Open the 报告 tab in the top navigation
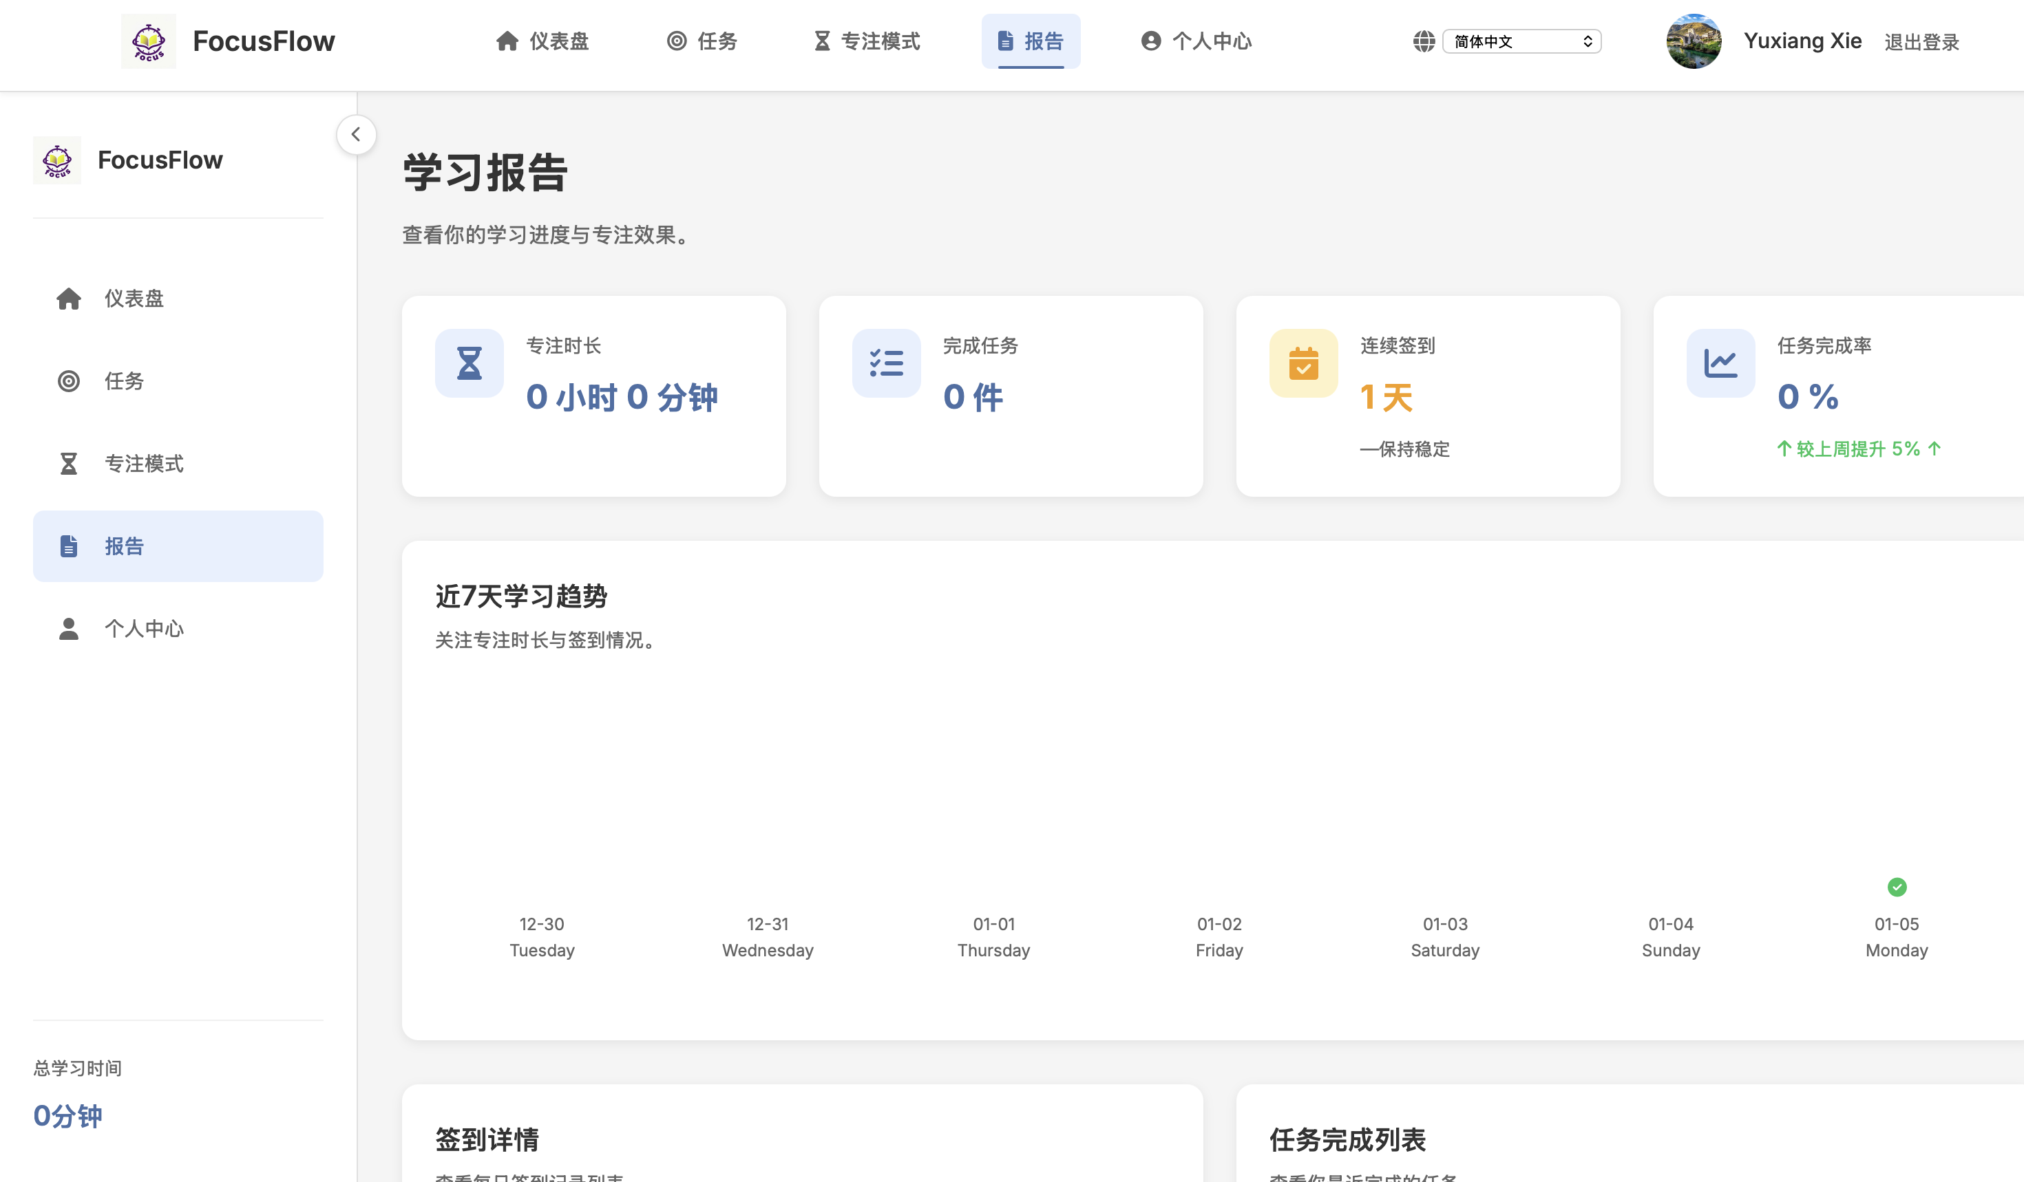This screenshot has height=1182, width=2024. 1031,41
